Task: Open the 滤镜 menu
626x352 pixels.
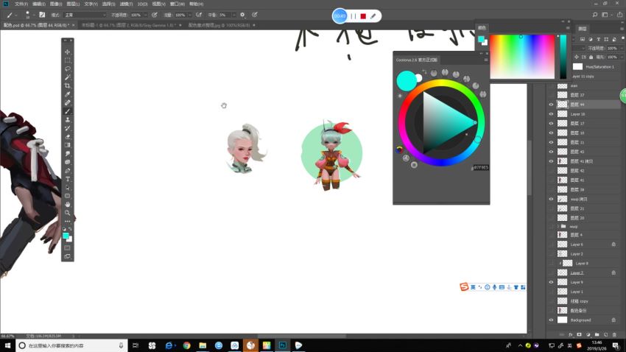Action: [x=126, y=4]
